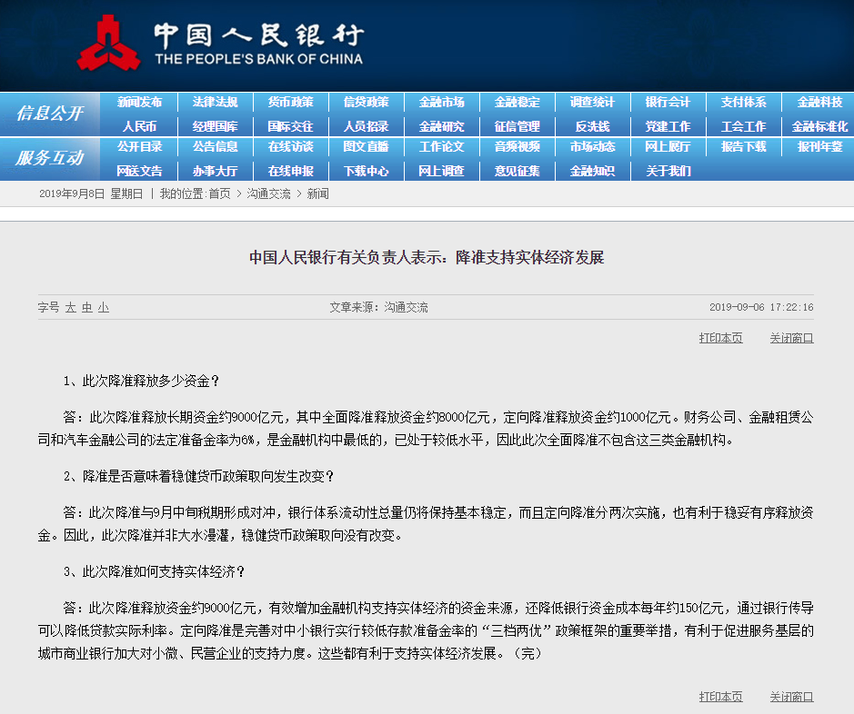This screenshot has height=714, width=854.
Task: Visit the 反洗钱 anti-money-laundering page
Action: tap(591, 125)
